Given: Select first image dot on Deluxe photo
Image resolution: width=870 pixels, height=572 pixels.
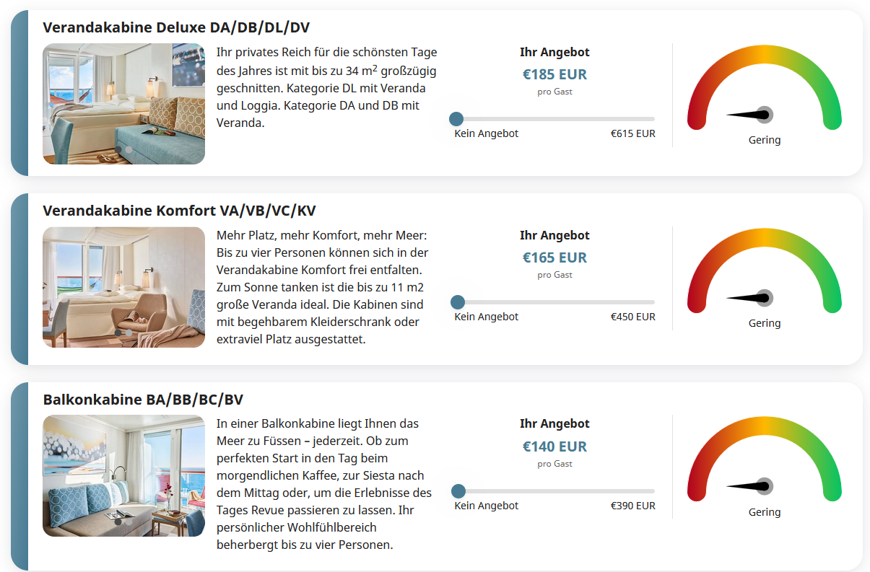Looking at the screenshot, I should tap(118, 150).
